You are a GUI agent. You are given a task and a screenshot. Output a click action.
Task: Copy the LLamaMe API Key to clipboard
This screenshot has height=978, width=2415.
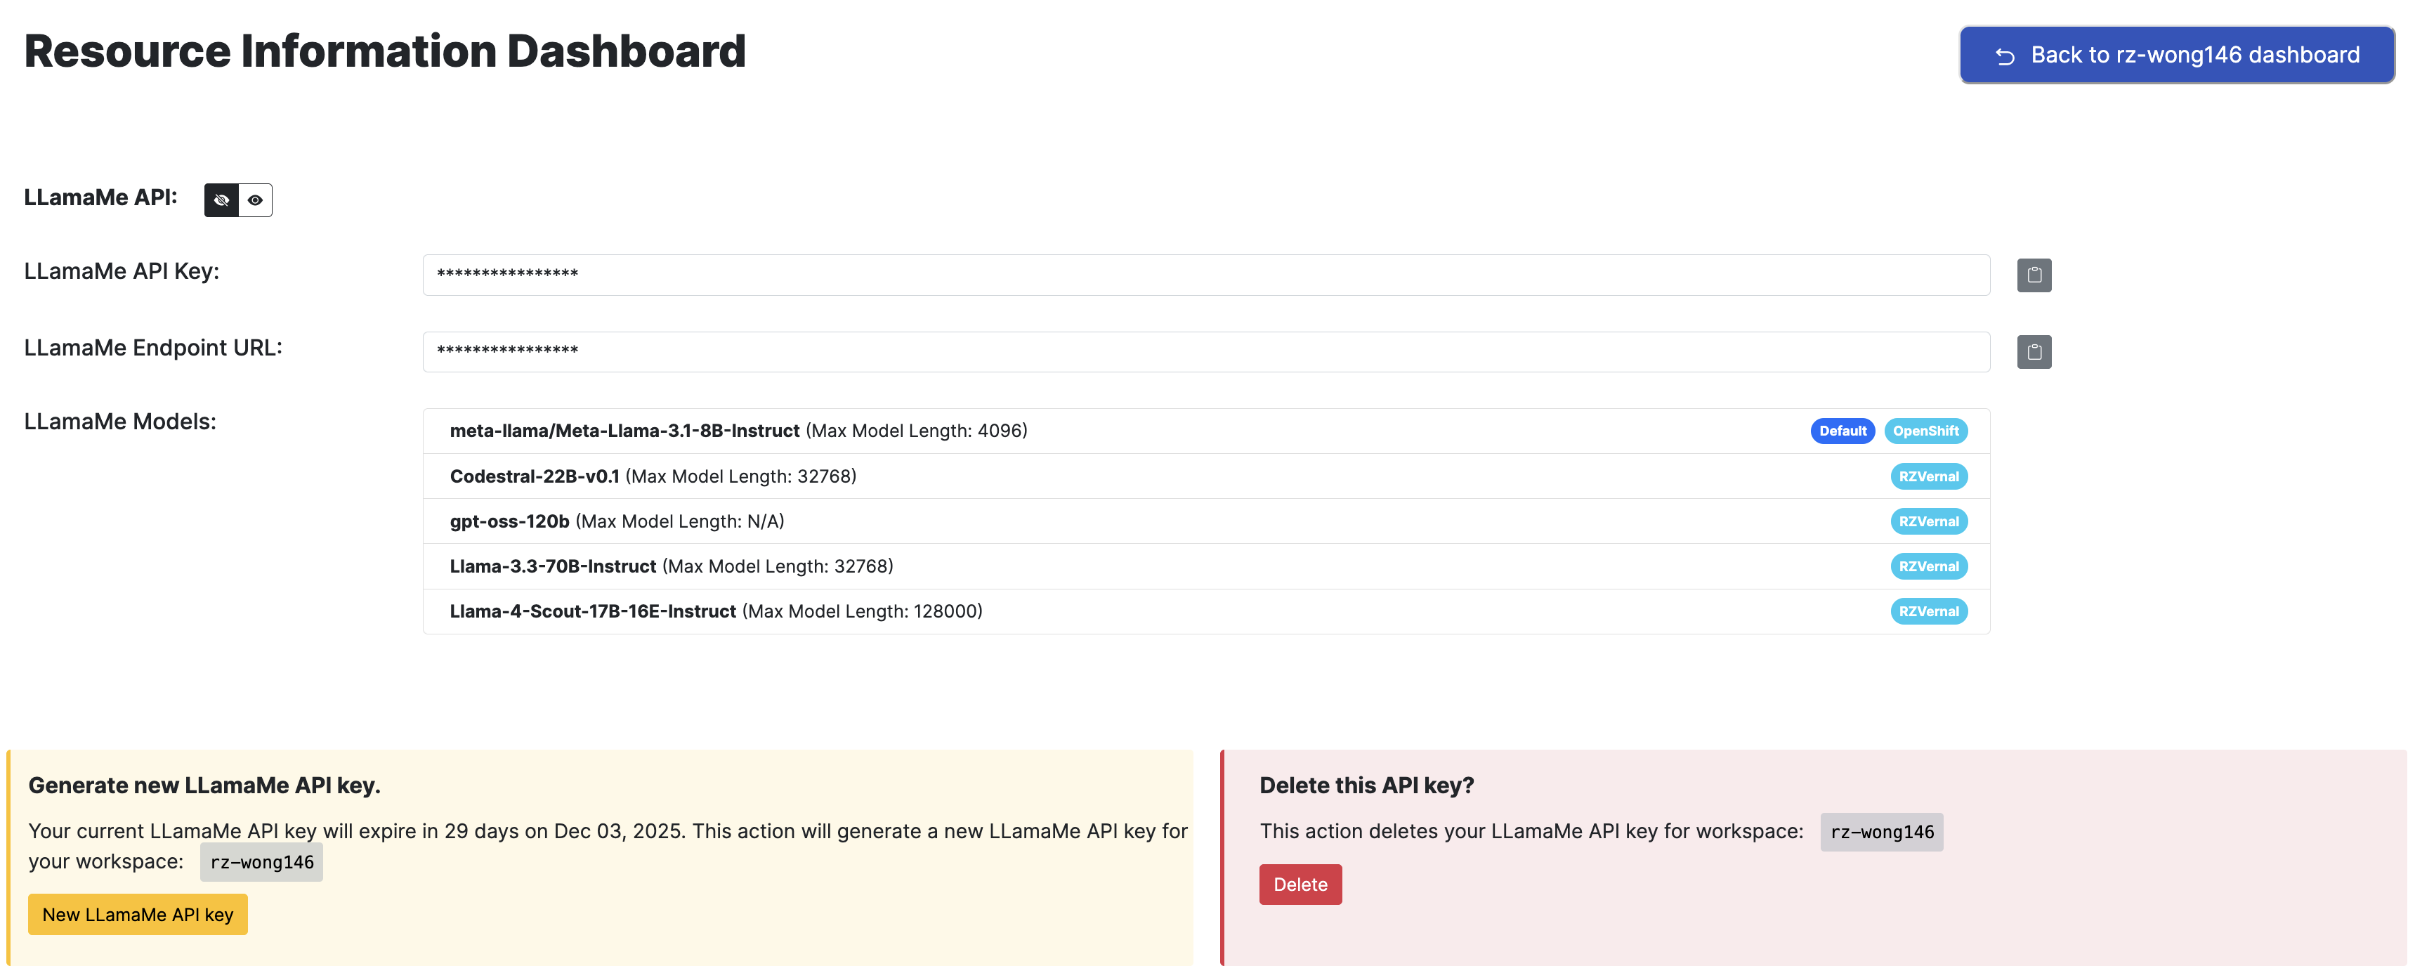point(2034,275)
